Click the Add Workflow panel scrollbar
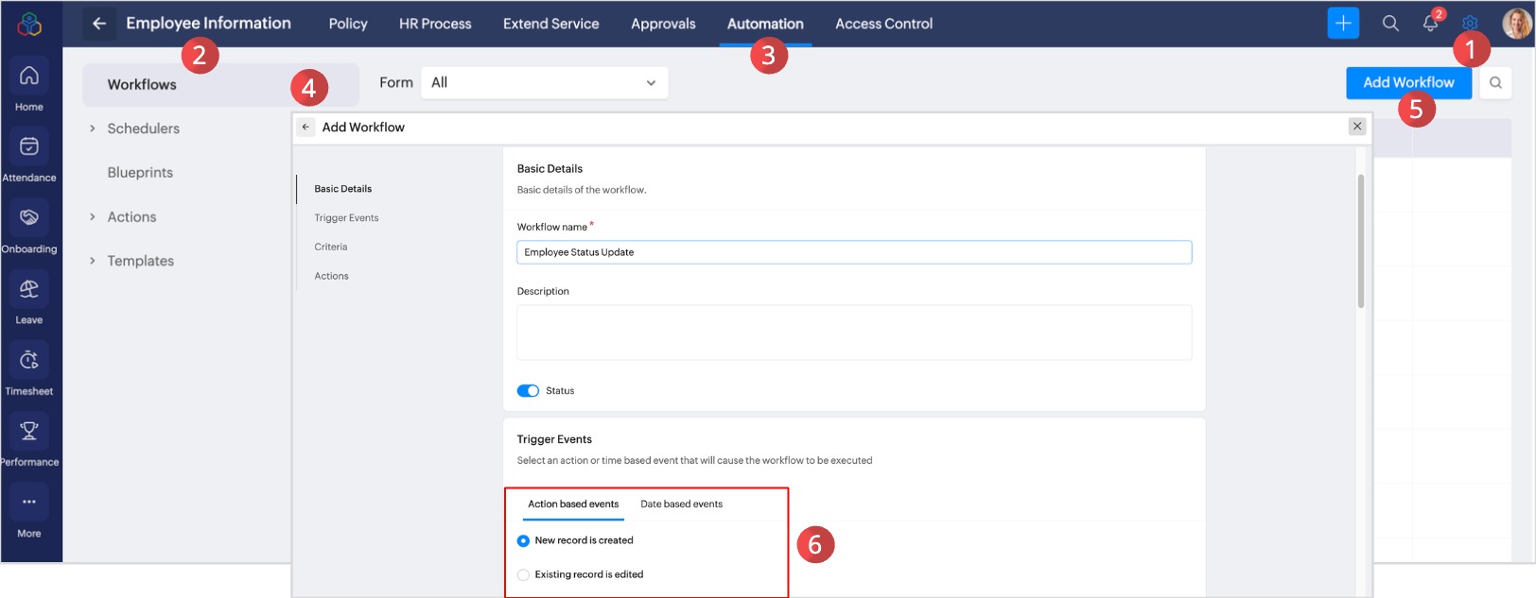Image resolution: width=1536 pixels, height=598 pixels. 1361,241
